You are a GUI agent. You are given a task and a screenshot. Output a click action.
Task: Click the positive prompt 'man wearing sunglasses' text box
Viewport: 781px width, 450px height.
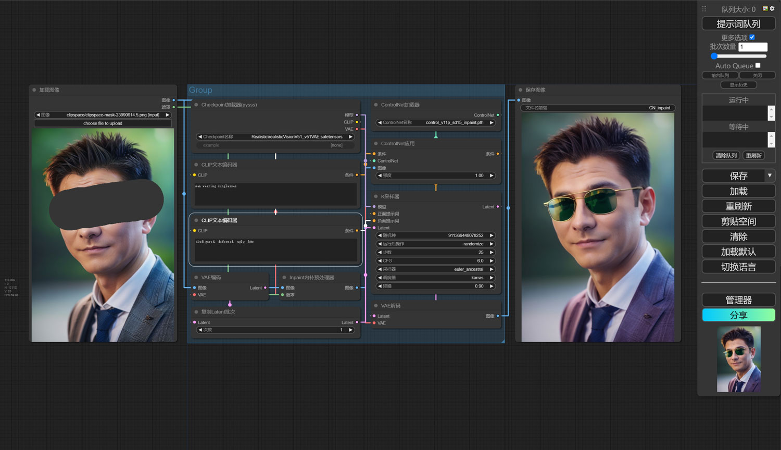pos(275,194)
